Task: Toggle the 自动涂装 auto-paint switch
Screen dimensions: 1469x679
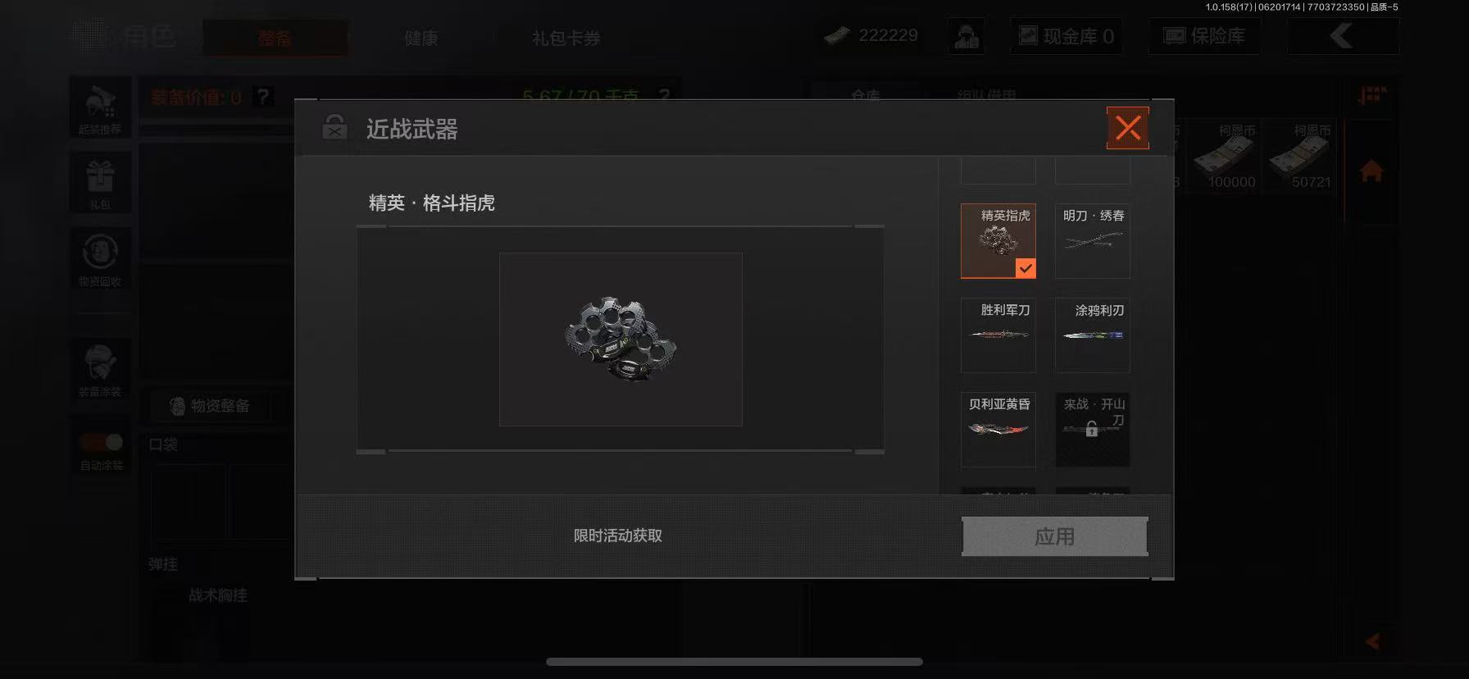Action: 101,443
